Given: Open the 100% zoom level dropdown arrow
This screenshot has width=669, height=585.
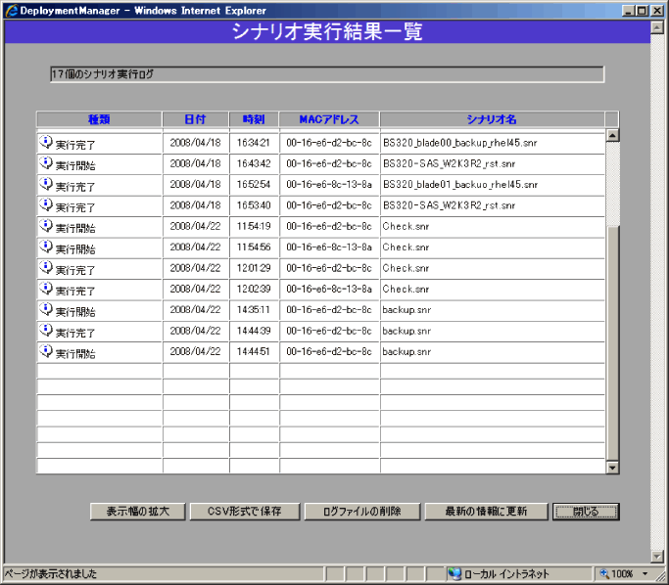Looking at the screenshot, I should [645, 574].
